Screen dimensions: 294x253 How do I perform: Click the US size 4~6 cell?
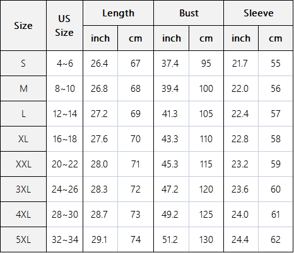64,64
